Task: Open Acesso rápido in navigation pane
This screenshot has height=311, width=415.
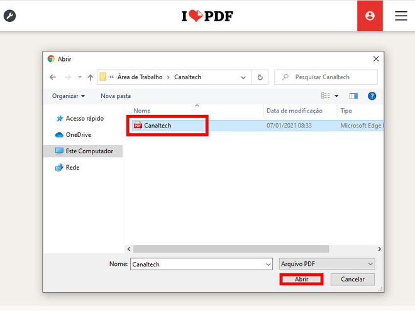Action: click(85, 119)
